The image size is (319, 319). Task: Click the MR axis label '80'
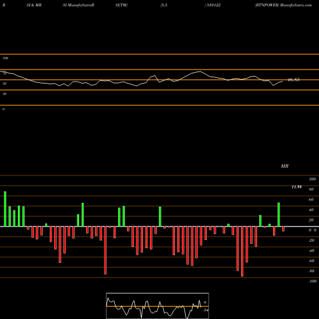311,189
